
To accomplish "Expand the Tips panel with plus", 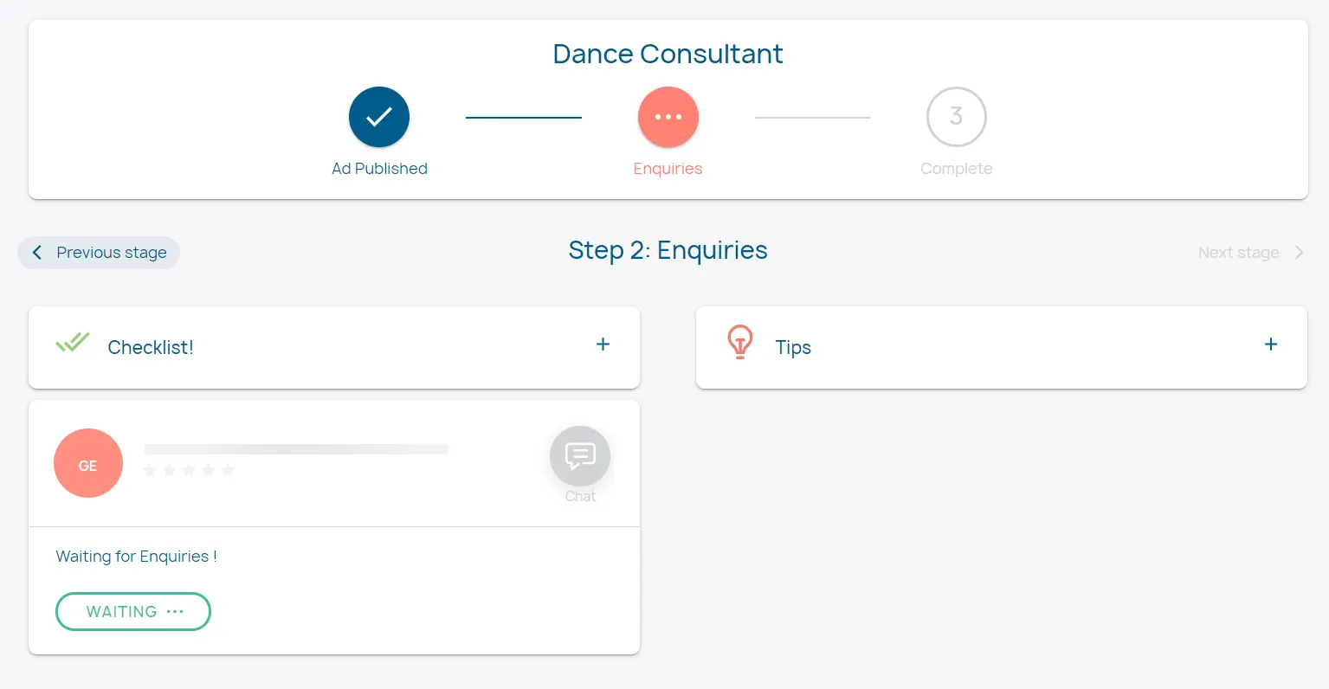I will pyautogui.click(x=1271, y=344).
